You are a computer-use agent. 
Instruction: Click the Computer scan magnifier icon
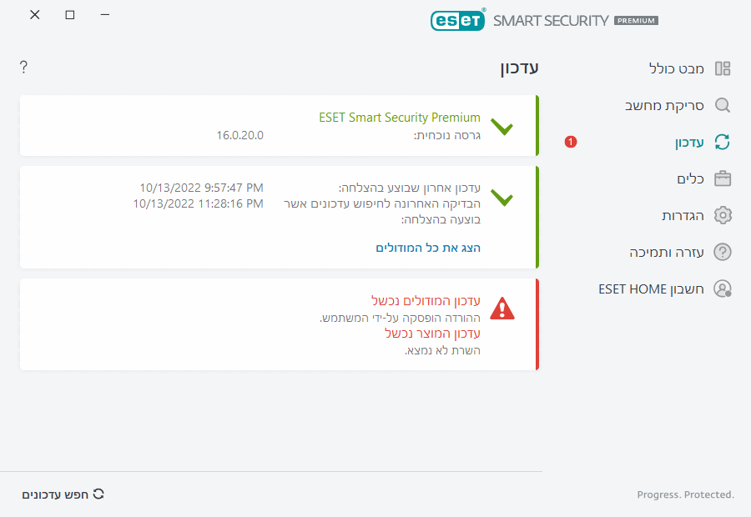point(723,105)
